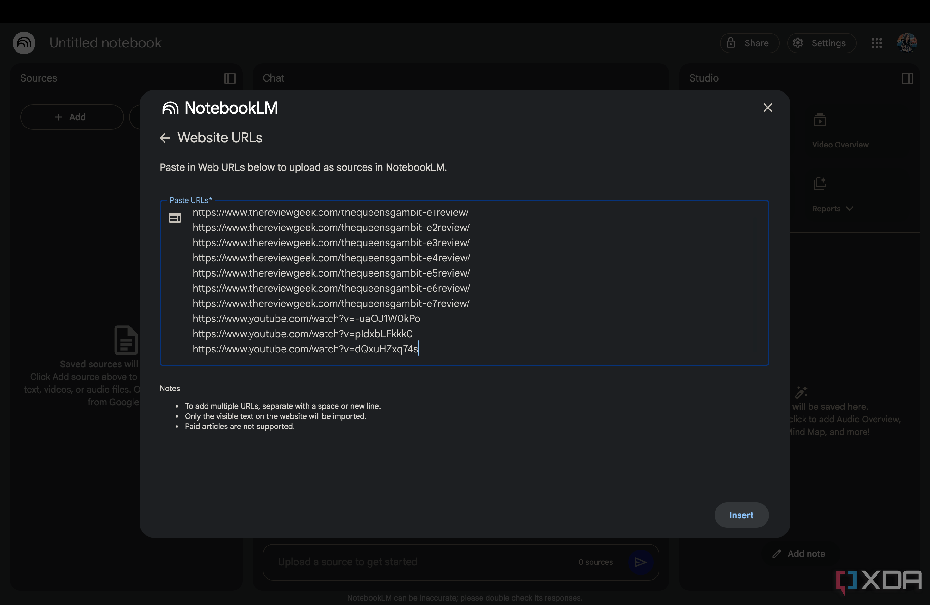Open the Google apps grid icon
Viewport: 930px width, 605px height.
[x=877, y=43]
